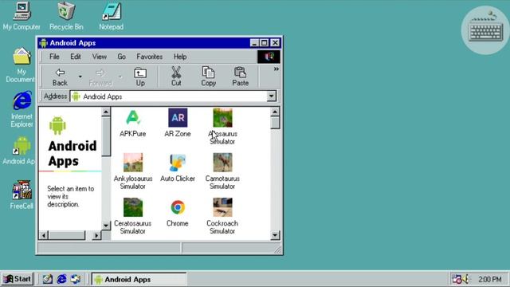Close the Android Apps window
510x287 pixels.
[275, 43]
